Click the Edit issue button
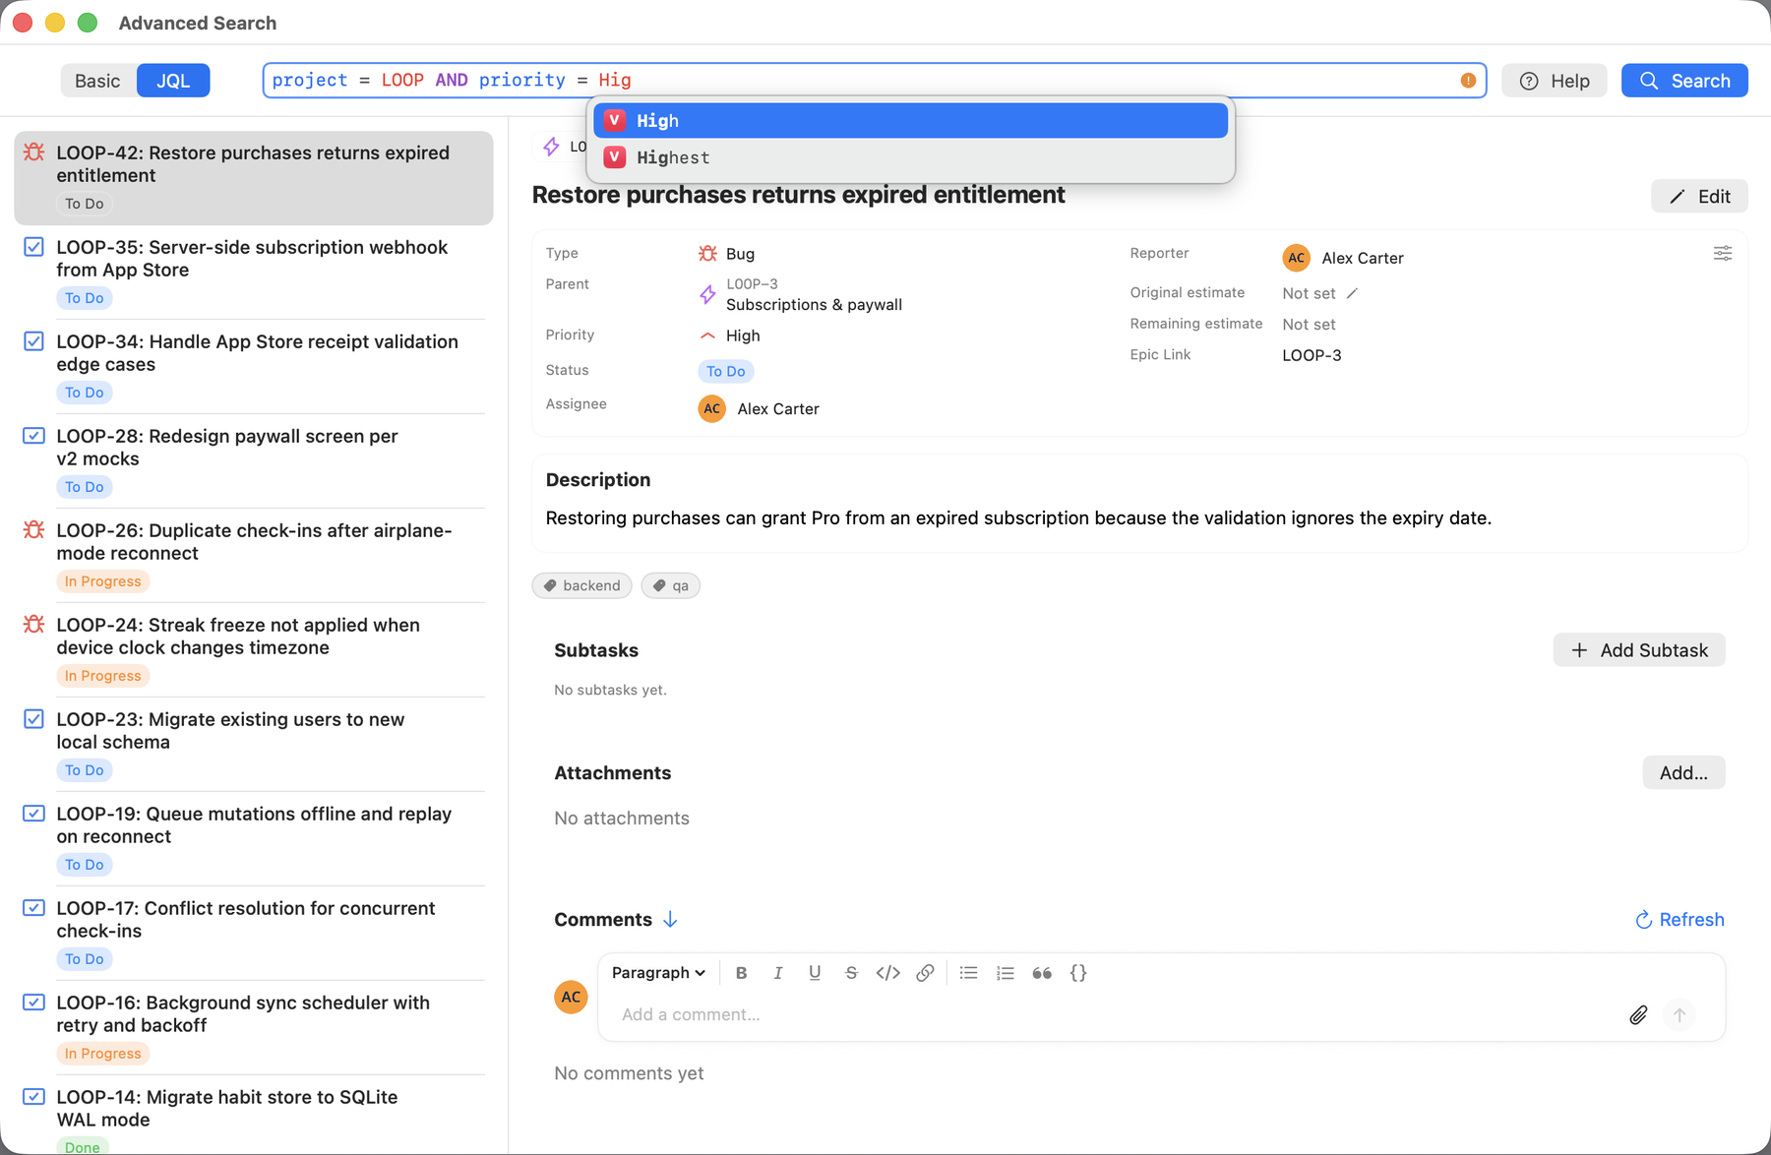Image resolution: width=1771 pixels, height=1155 pixels. (1699, 196)
